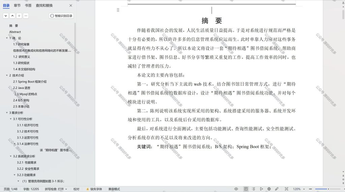Open the 拼写检查 dropdown in status bar
Viewport: 345px width, 192px height.
56,189
